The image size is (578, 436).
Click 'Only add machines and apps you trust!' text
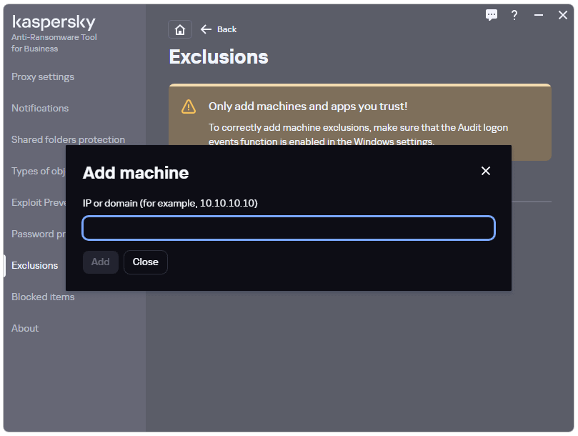pyautogui.click(x=308, y=106)
